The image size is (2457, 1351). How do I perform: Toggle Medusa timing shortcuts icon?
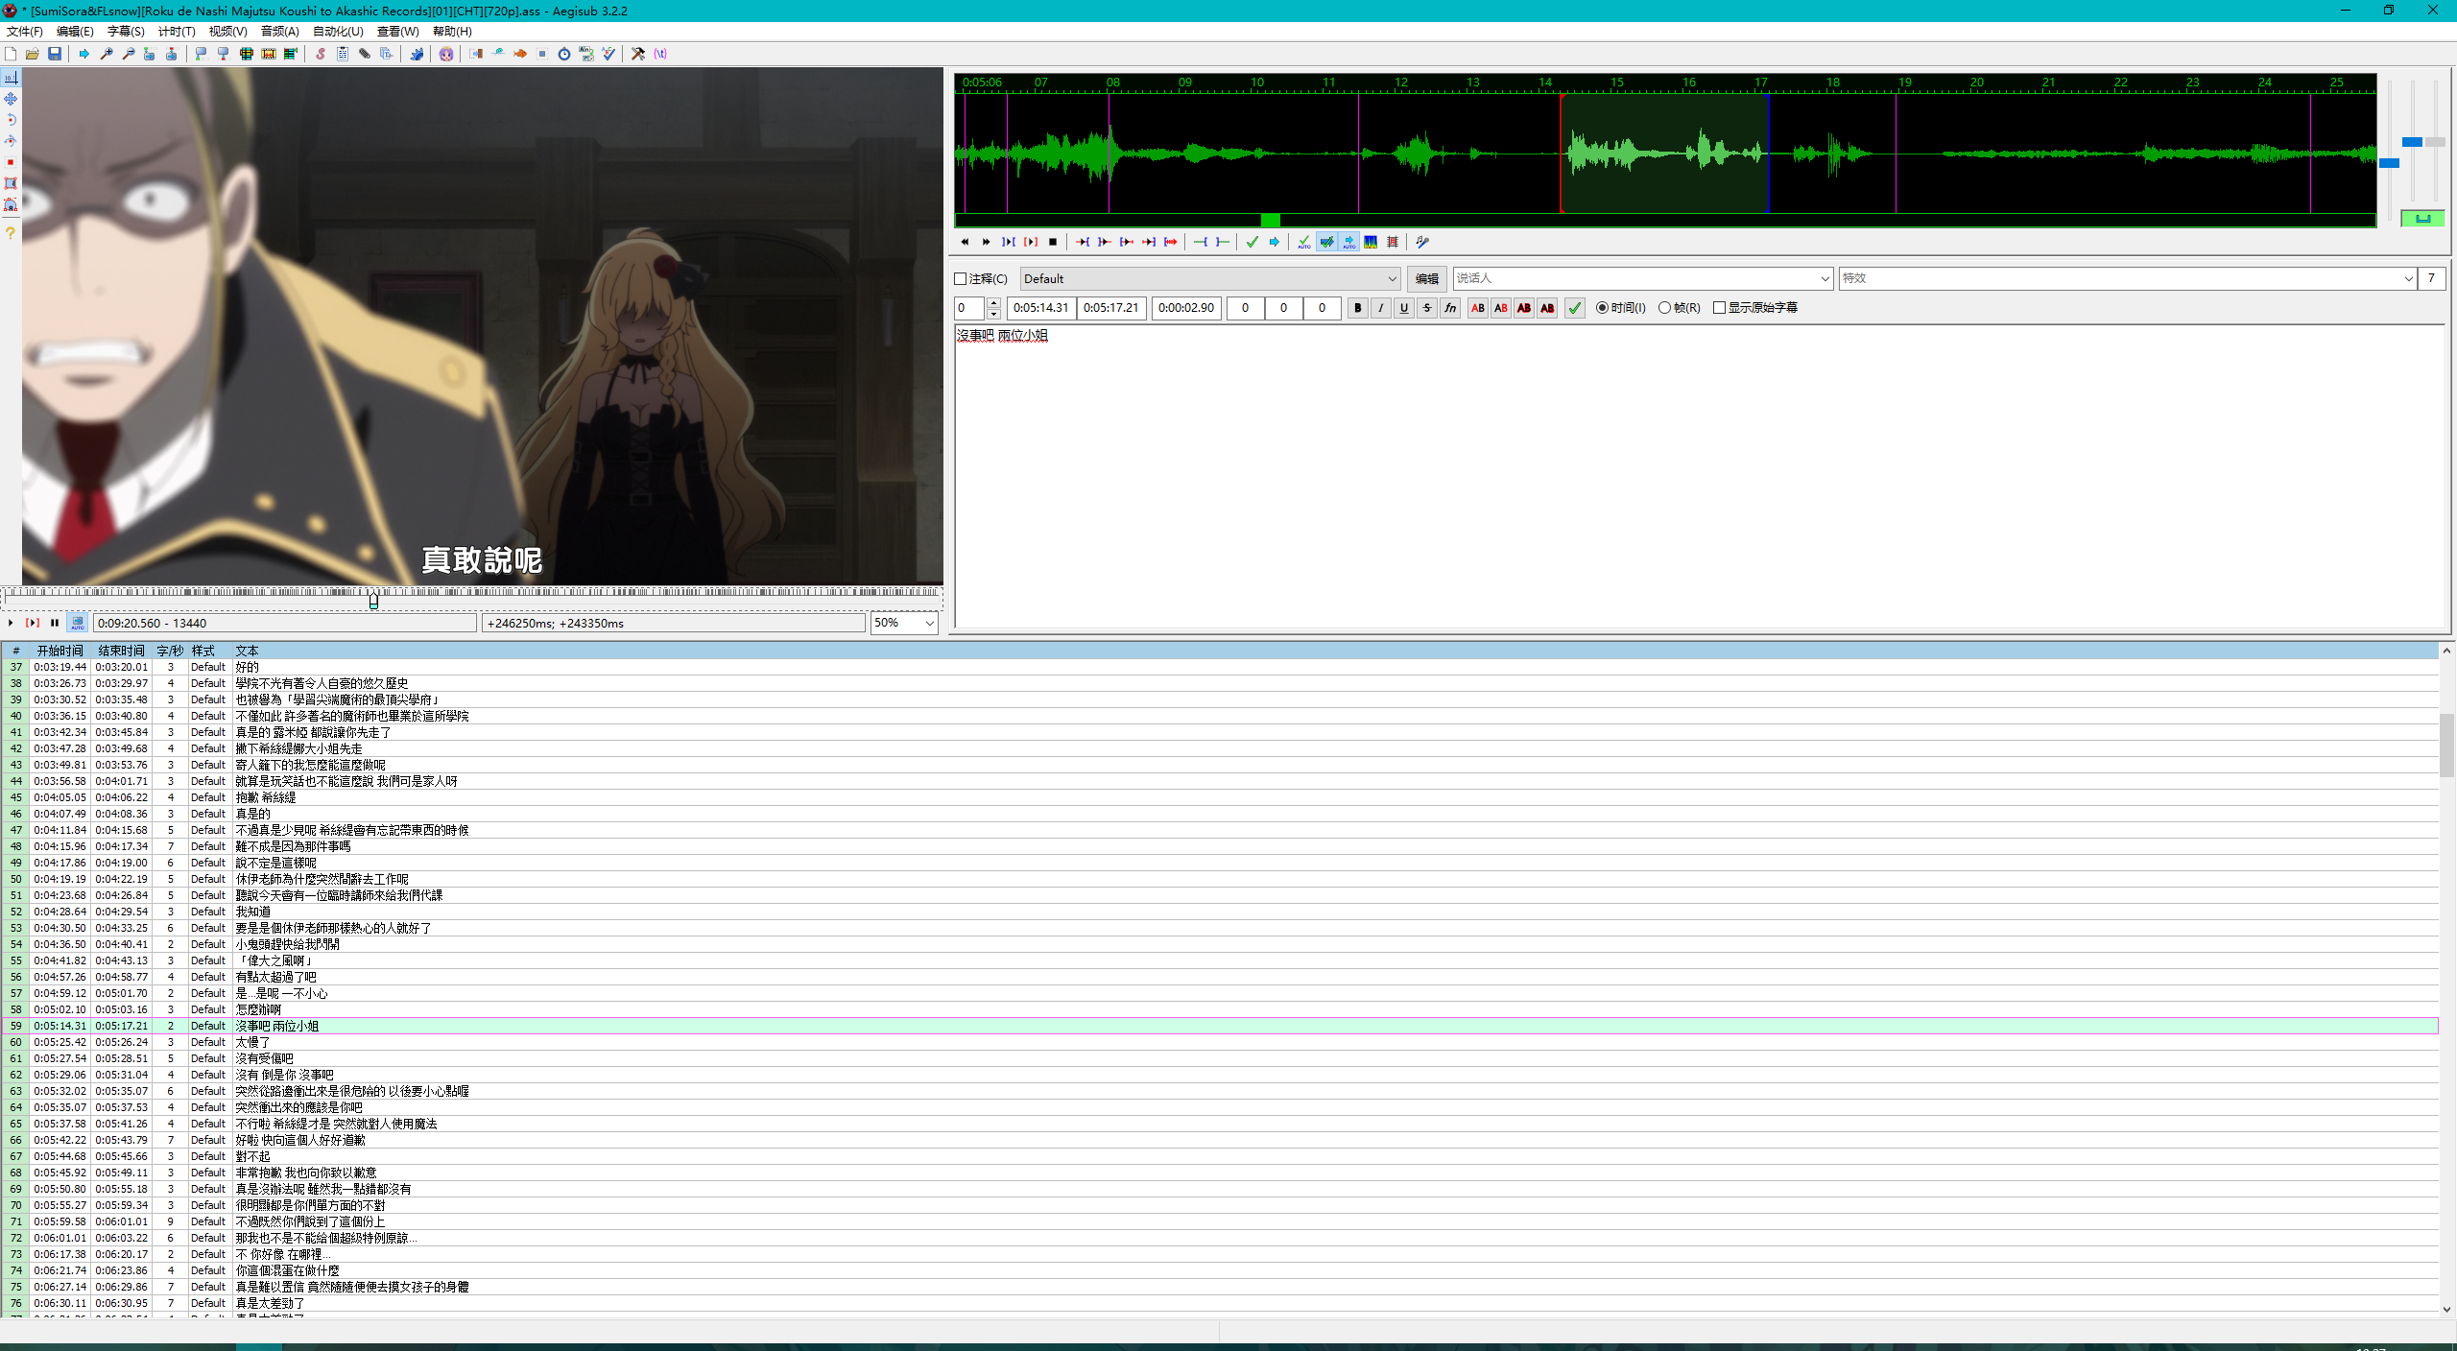(x=1393, y=242)
